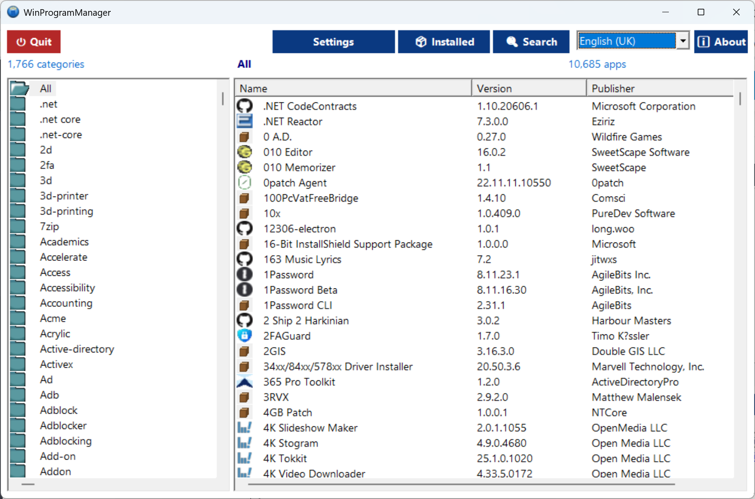Click the package icon beside 0 A.D.
Image resolution: width=755 pixels, height=499 pixels.
[245, 137]
